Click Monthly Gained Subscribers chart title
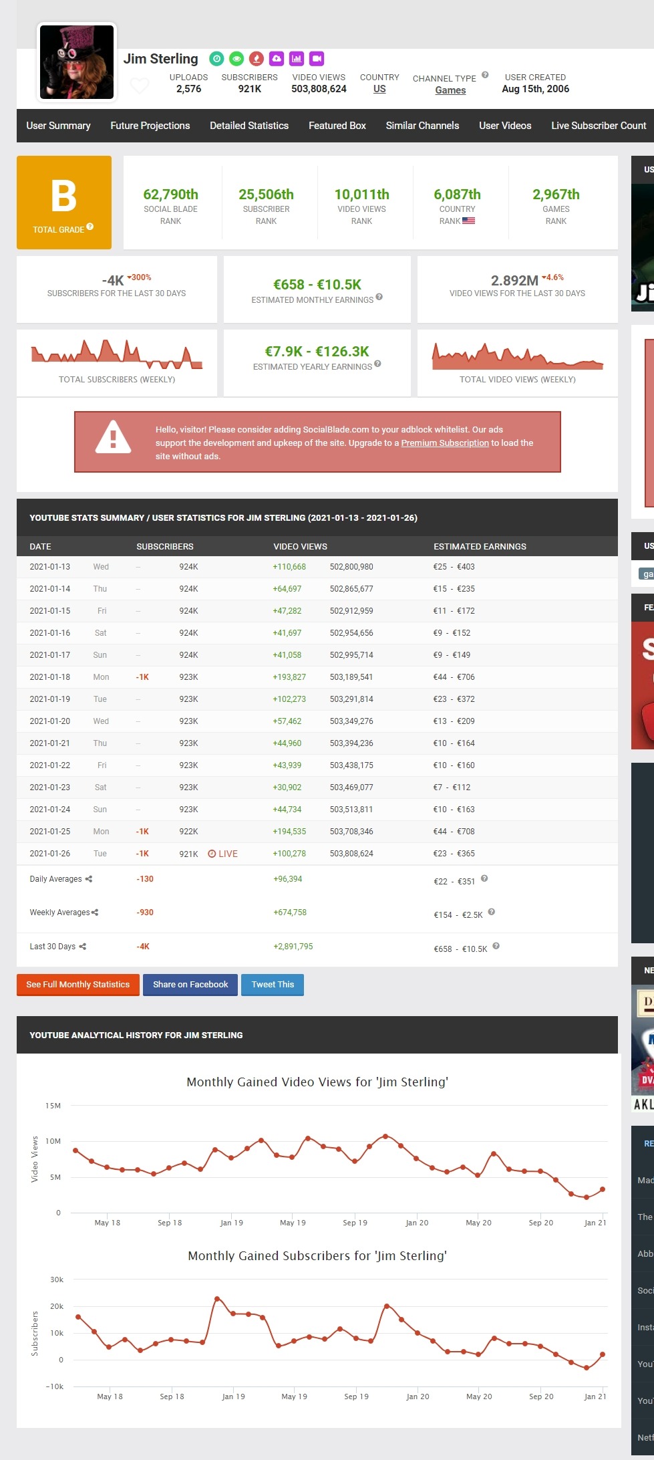Screen dimensions: 654x1460 pos(317,1256)
